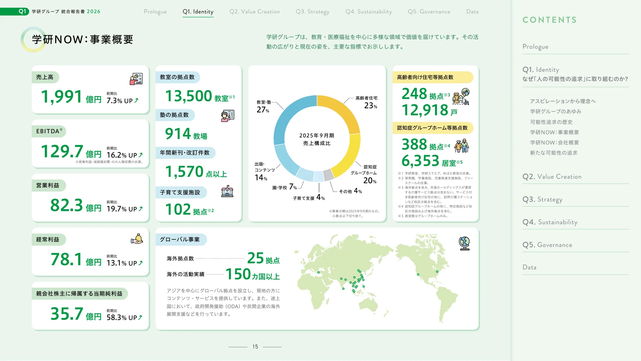The width and height of the screenshot is (641, 361).
Task: Open the Data tab in top navigation
Action: [472, 12]
